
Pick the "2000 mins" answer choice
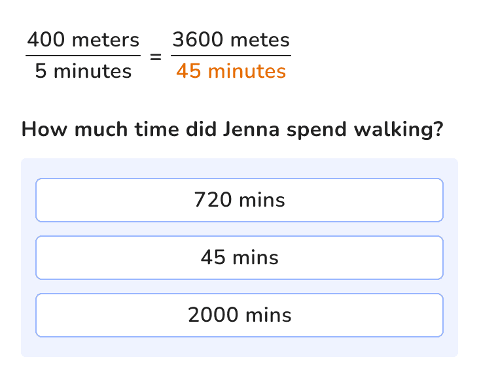[x=239, y=315]
